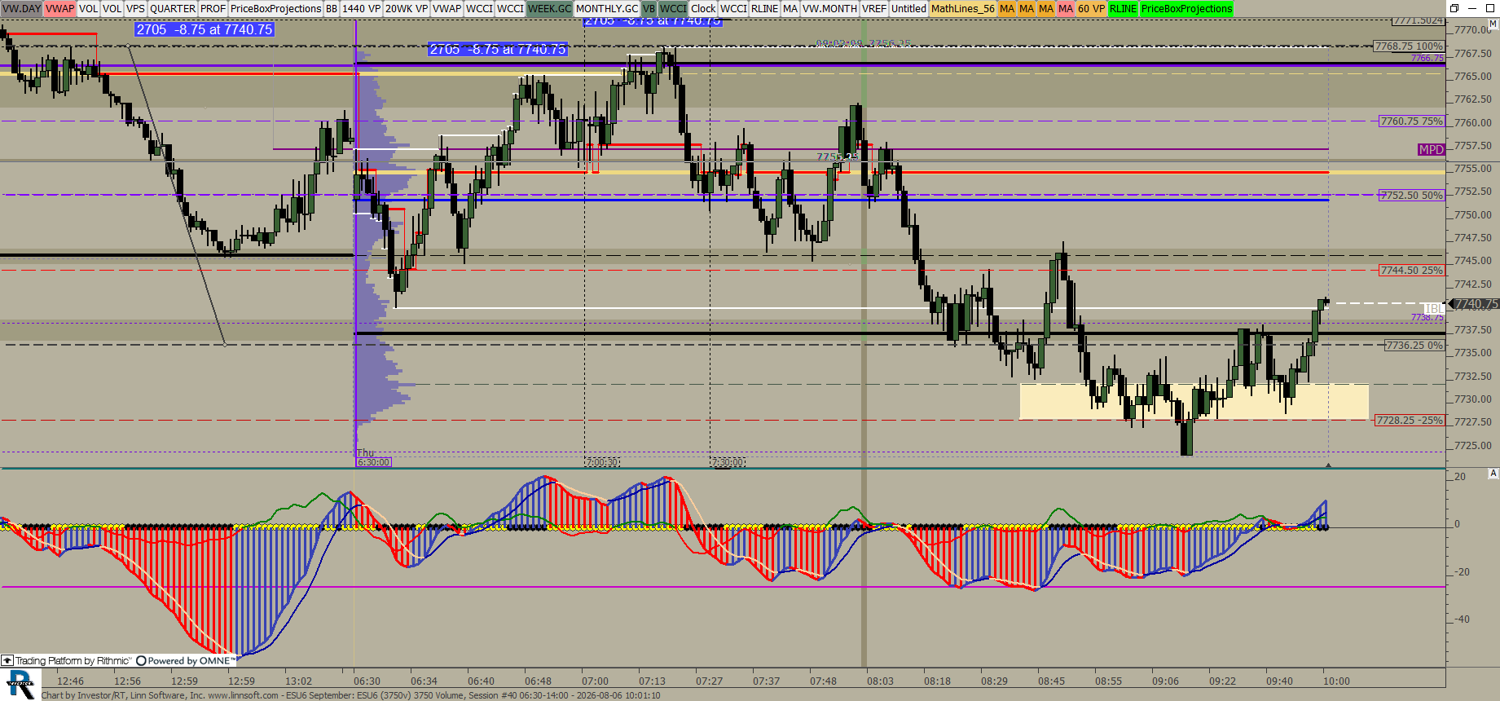Select the purple MPD label
The height and width of the screenshot is (701, 1500).
pyautogui.click(x=1431, y=149)
